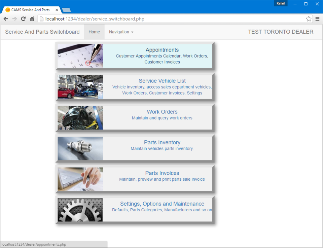
Task: Open the Service Vehicle List link
Action: click(x=162, y=81)
